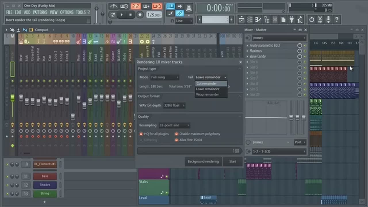Open Resampling 32-point sinc dropdown
The height and width of the screenshot is (207, 368).
coord(174,125)
